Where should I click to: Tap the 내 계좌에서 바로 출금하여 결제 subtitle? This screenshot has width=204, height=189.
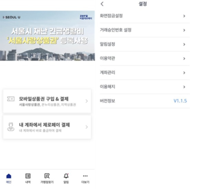coord(40,130)
